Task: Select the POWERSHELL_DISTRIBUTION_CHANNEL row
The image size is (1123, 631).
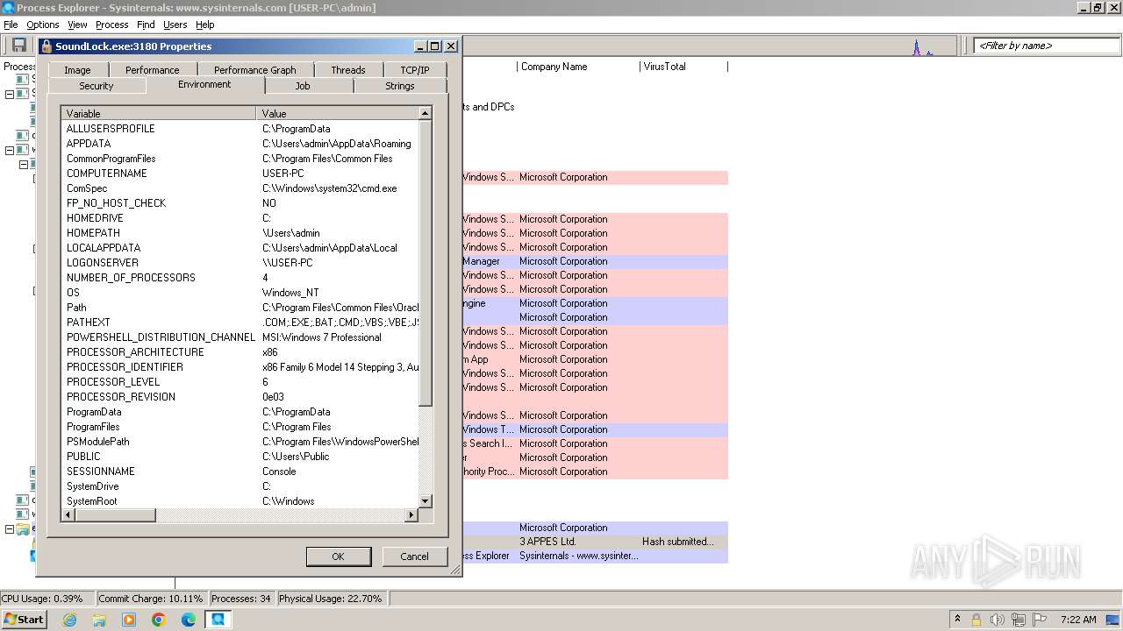Action: click(240, 337)
